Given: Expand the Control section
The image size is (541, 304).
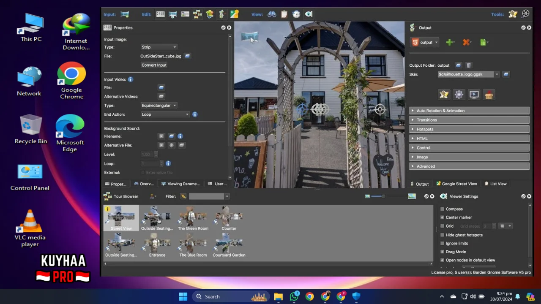Looking at the screenshot, I should (469, 148).
